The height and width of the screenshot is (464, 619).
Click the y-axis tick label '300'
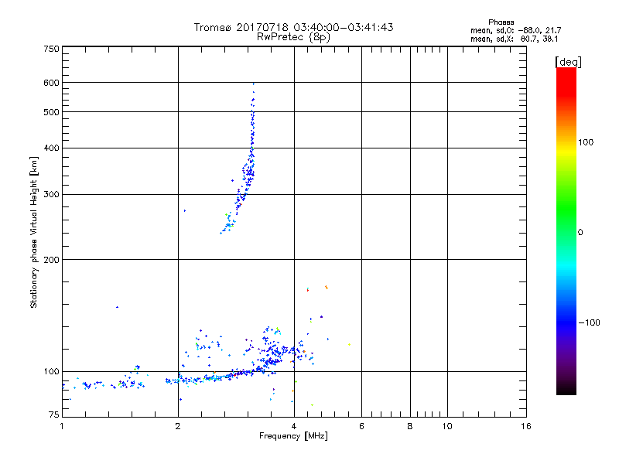(51, 194)
